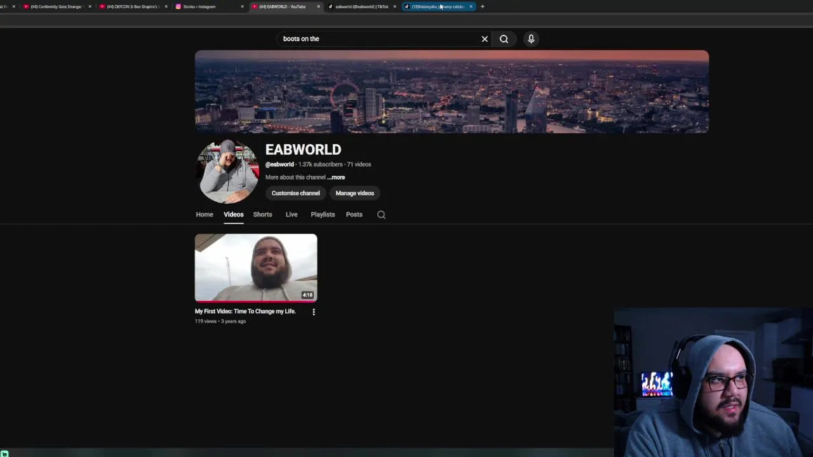Image resolution: width=813 pixels, height=457 pixels.
Task: Close the DEFCON 3: Ben Shapiro tab
Action: [x=166, y=6]
